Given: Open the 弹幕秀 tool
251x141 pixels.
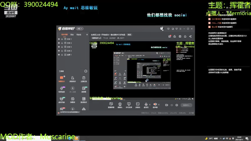Looking at the screenshot, I should (72, 100).
